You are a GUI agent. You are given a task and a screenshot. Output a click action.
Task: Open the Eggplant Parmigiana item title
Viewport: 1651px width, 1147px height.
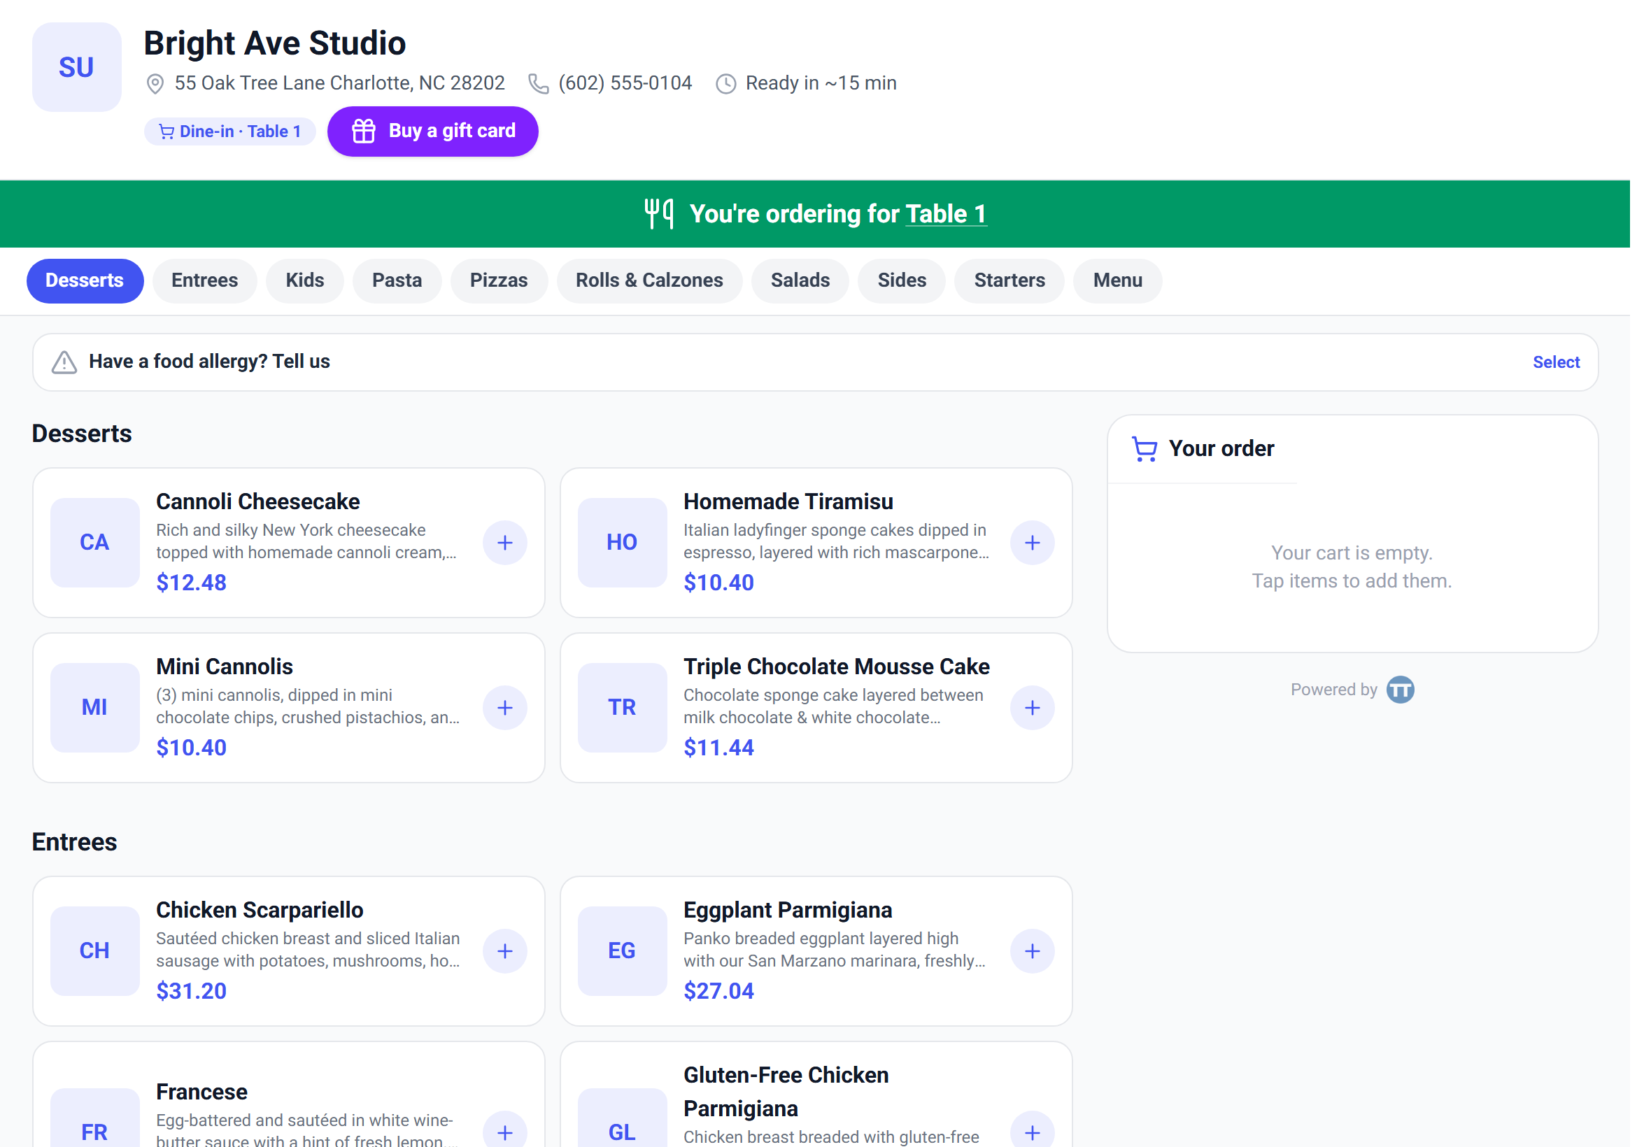(788, 911)
